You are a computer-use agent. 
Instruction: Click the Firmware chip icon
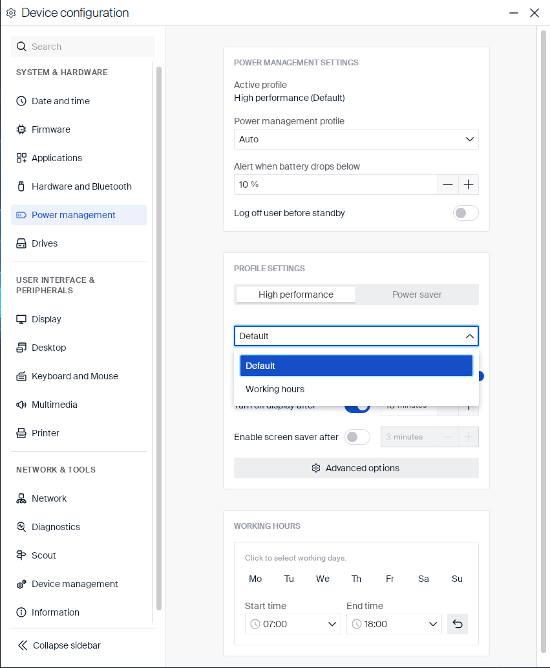coord(21,129)
